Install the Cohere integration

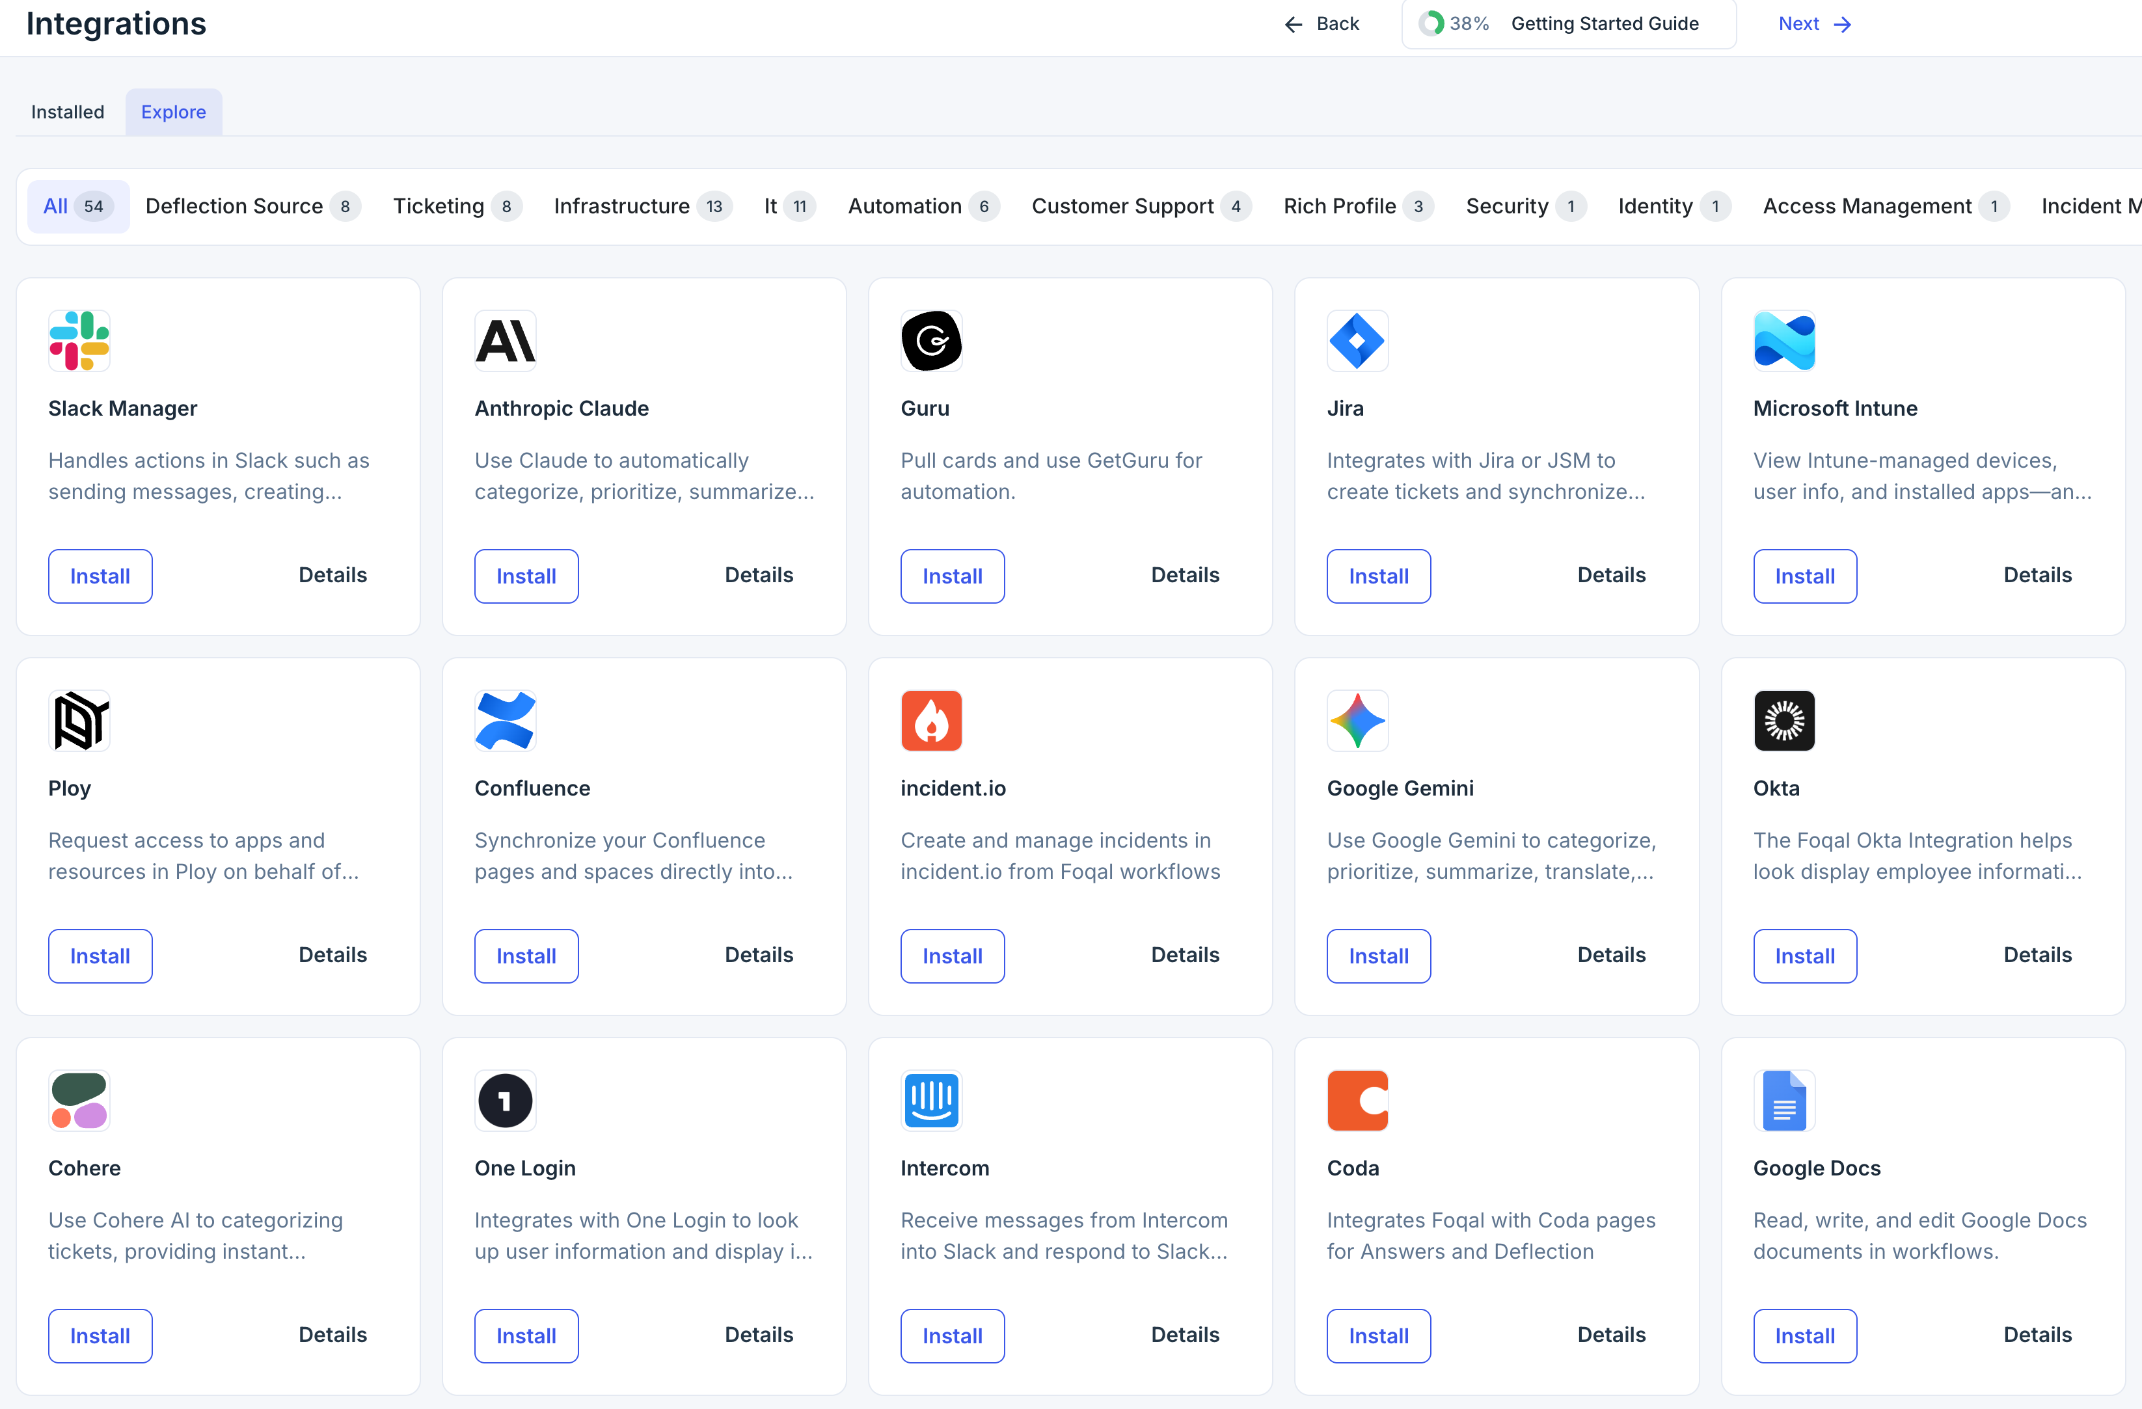click(100, 1335)
